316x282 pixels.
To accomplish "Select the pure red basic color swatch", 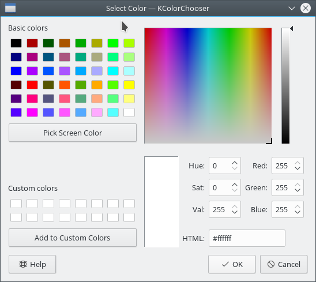I will click(32, 85).
